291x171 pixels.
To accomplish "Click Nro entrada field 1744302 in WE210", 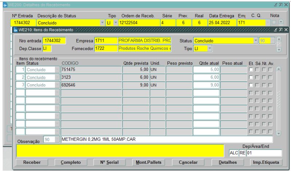I will click(54, 41).
